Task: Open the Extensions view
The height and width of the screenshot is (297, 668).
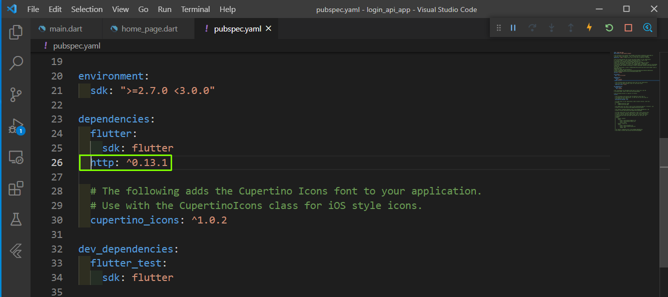Action: (x=16, y=188)
